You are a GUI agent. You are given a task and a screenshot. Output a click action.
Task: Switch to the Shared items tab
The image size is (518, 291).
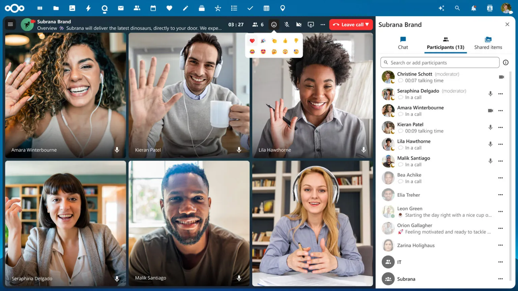point(488,43)
